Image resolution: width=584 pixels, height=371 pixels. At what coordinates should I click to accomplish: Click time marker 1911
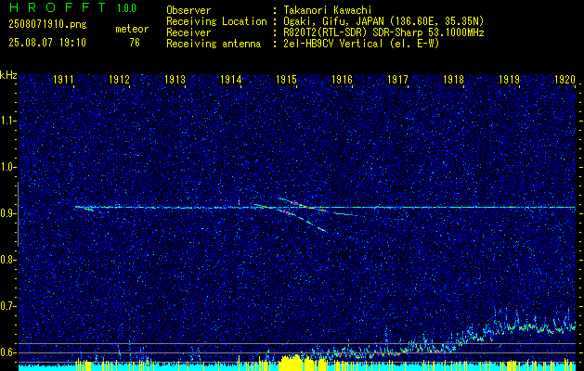(x=63, y=79)
